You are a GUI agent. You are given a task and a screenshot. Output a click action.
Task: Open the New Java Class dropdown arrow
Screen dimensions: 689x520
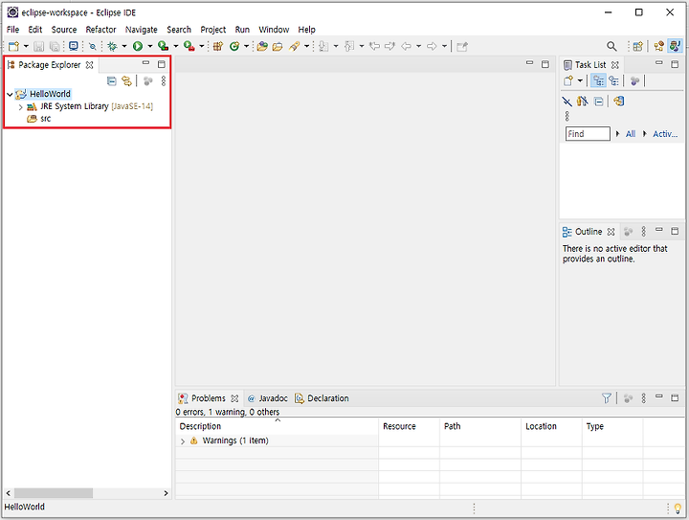(x=247, y=46)
